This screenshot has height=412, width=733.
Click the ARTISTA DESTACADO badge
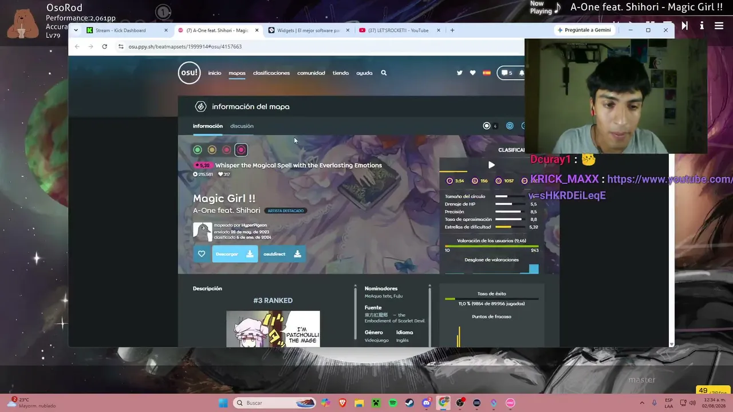click(286, 211)
